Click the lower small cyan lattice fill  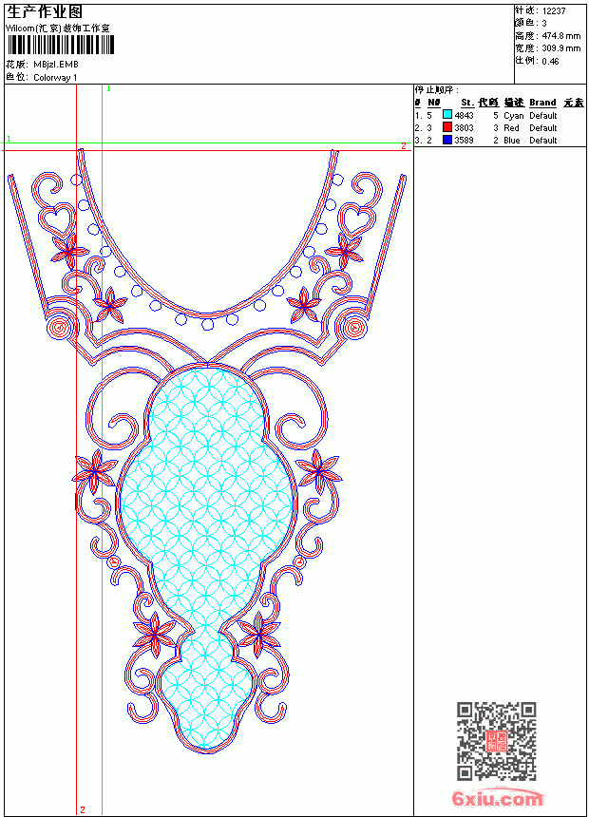click(206, 688)
